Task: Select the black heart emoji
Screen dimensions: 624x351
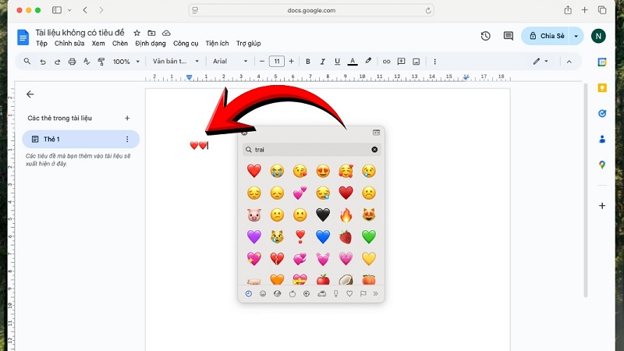Action: click(322, 214)
